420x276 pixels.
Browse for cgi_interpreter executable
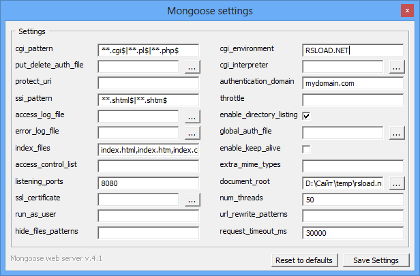(x=397, y=67)
